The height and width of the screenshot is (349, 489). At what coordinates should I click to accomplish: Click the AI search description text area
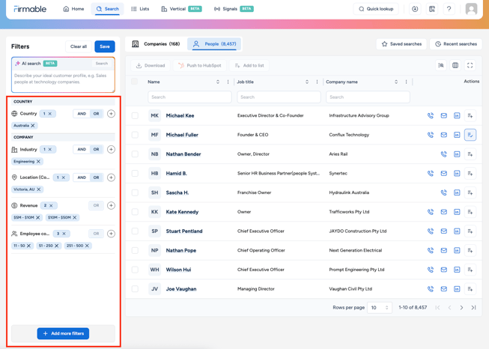(x=63, y=80)
